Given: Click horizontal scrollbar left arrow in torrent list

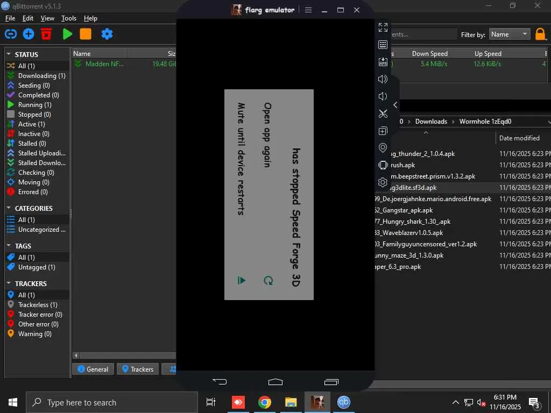Looking at the screenshot, I should (76, 355).
